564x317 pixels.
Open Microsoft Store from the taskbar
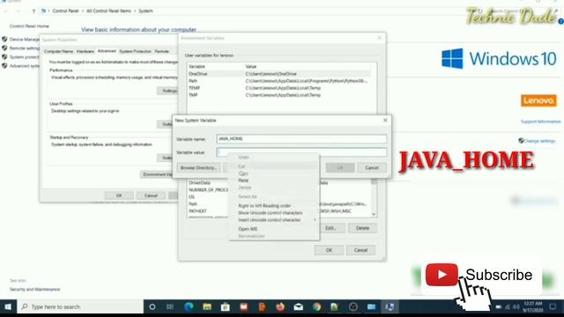tap(226, 306)
